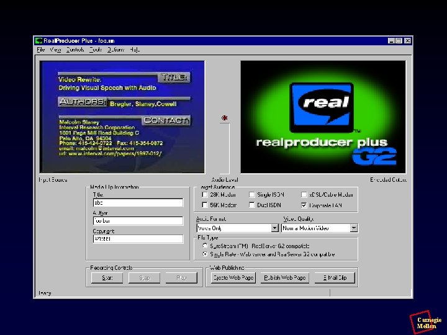Viewport: 447px width, 335px height.
Task: Click the Audio Level meter
Action: pyautogui.click(x=225, y=148)
